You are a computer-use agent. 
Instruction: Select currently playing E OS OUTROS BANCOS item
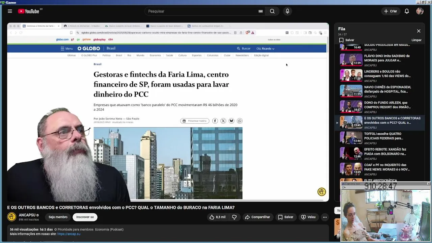pyautogui.click(x=380, y=123)
